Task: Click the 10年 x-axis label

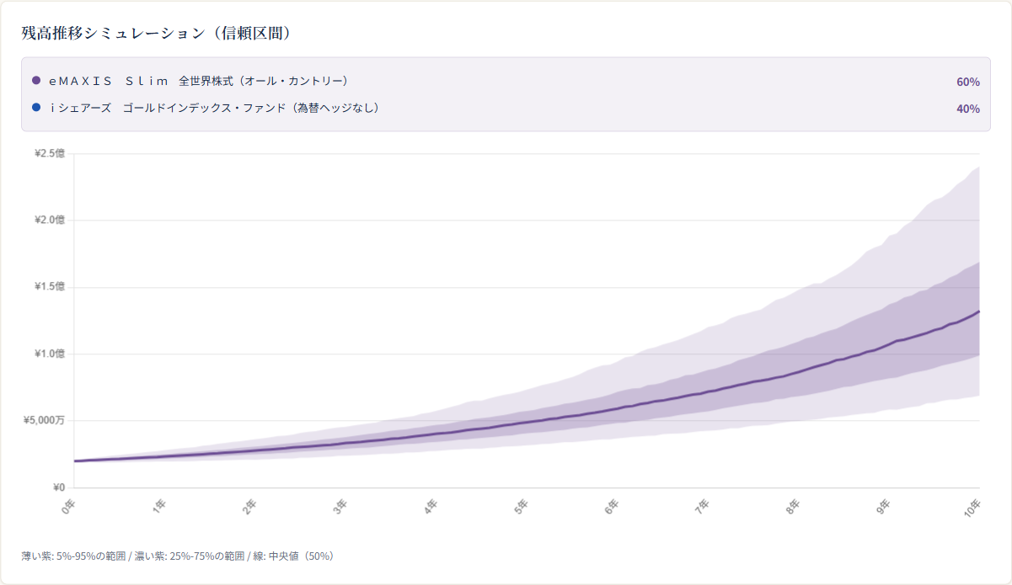Action: tap(973, 508)
